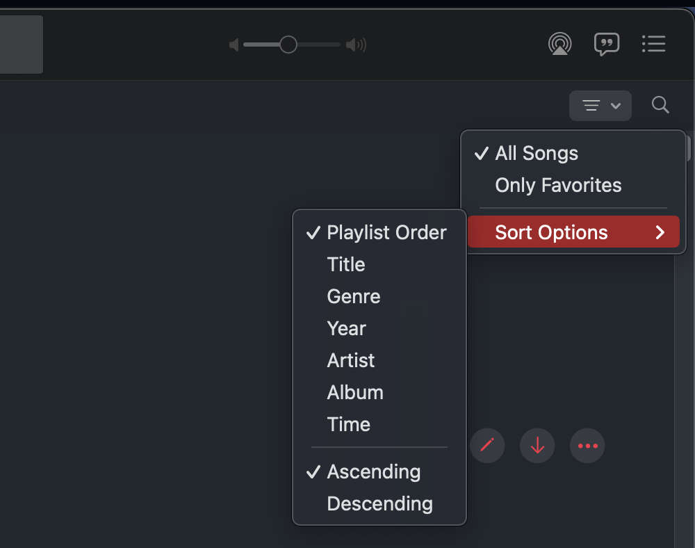Click the loud volume speaker icon

[x=356, y=45]
